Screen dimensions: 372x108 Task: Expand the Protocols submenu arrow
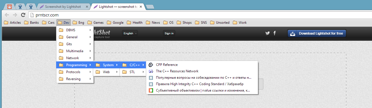click(90, 72)
